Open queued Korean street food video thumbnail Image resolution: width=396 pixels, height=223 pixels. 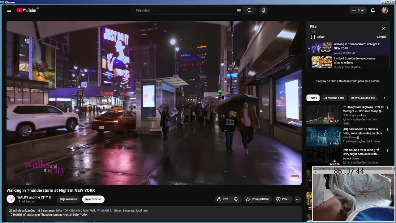pos(322,62)
